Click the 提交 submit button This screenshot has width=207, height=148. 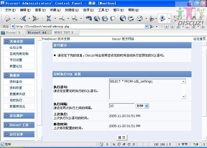[122, 138]
